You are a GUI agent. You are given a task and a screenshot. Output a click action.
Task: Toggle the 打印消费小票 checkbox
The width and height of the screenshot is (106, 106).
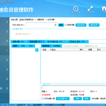click(43, 99)
